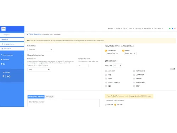The width and height of the screenshot is (177, 133).
Task: Open the No. of Time dropdown
Action: (118, 66)
